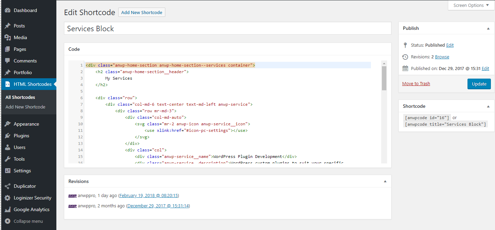This screenshot has height=230, width=495.
Task: Click the avatar beside the December revision
Action: tap(73, 206)
